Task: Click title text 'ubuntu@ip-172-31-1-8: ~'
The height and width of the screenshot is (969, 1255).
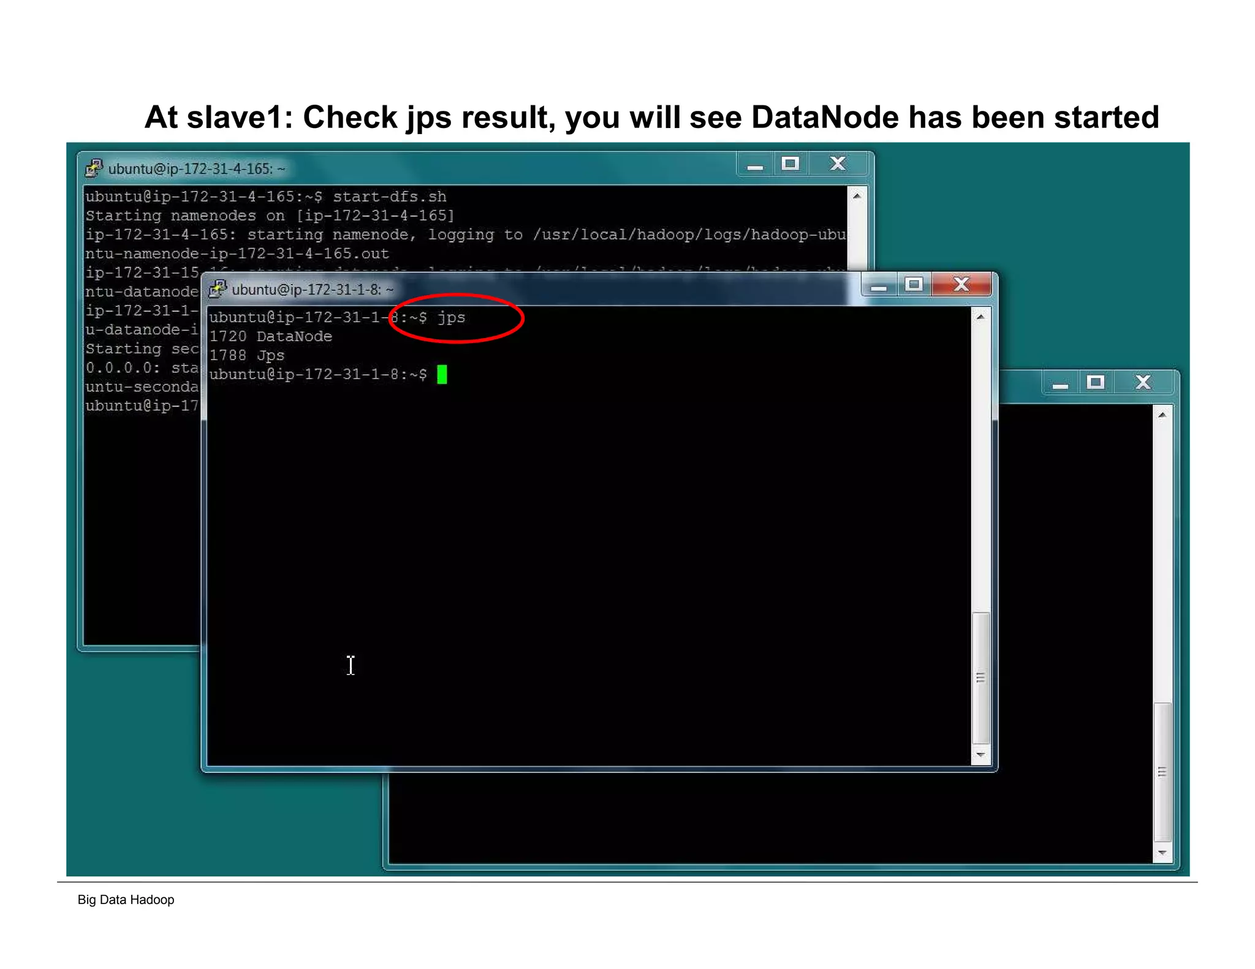Action: [313, 290]
